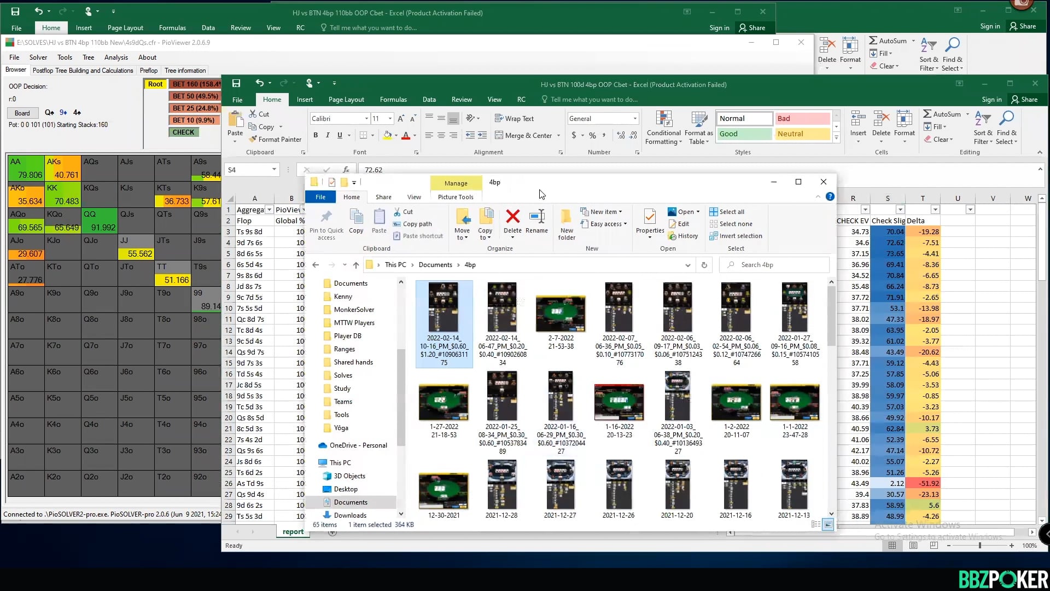Open the column S filter dropdown arrow
The height and width of the screenshot is (591, 1050).
coord(900,210)
